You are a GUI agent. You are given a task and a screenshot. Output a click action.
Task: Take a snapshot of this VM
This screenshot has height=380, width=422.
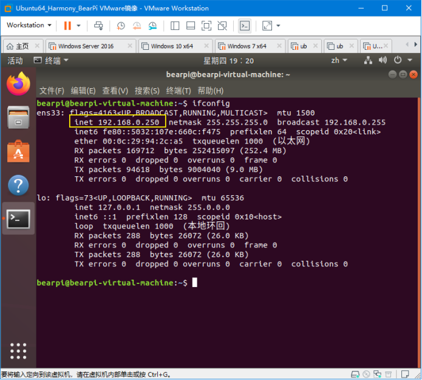121,26
